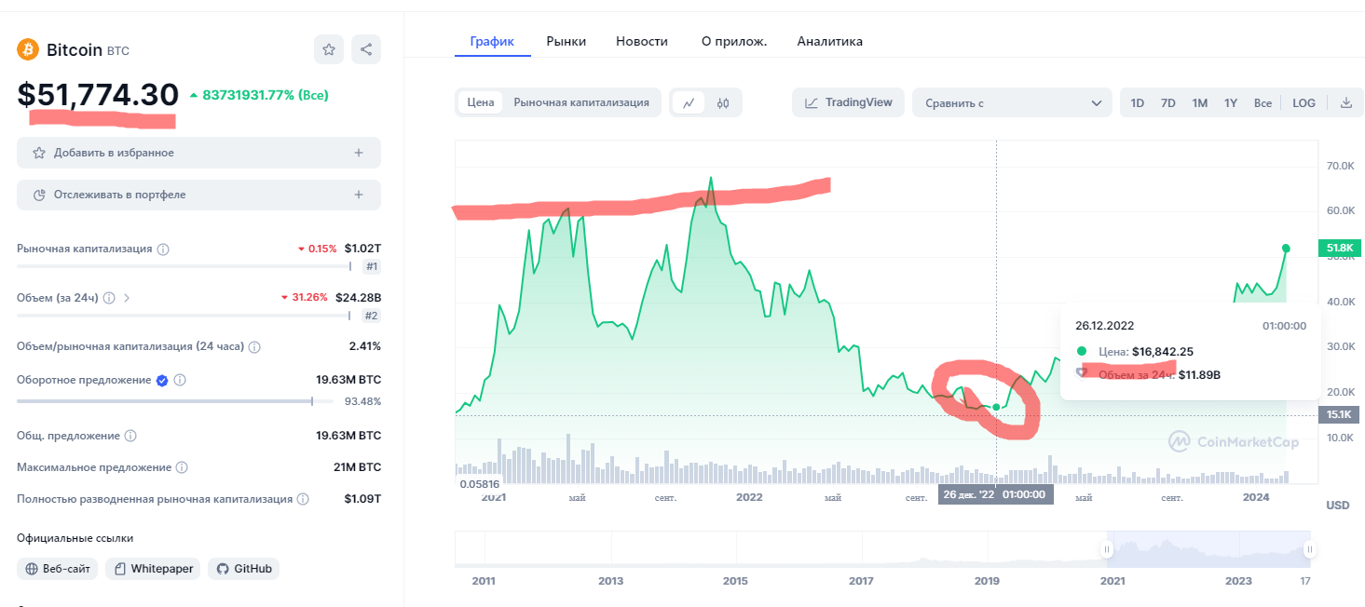
Task: Switch to the candlestick chart icon
Action: [x=723, y=103]
